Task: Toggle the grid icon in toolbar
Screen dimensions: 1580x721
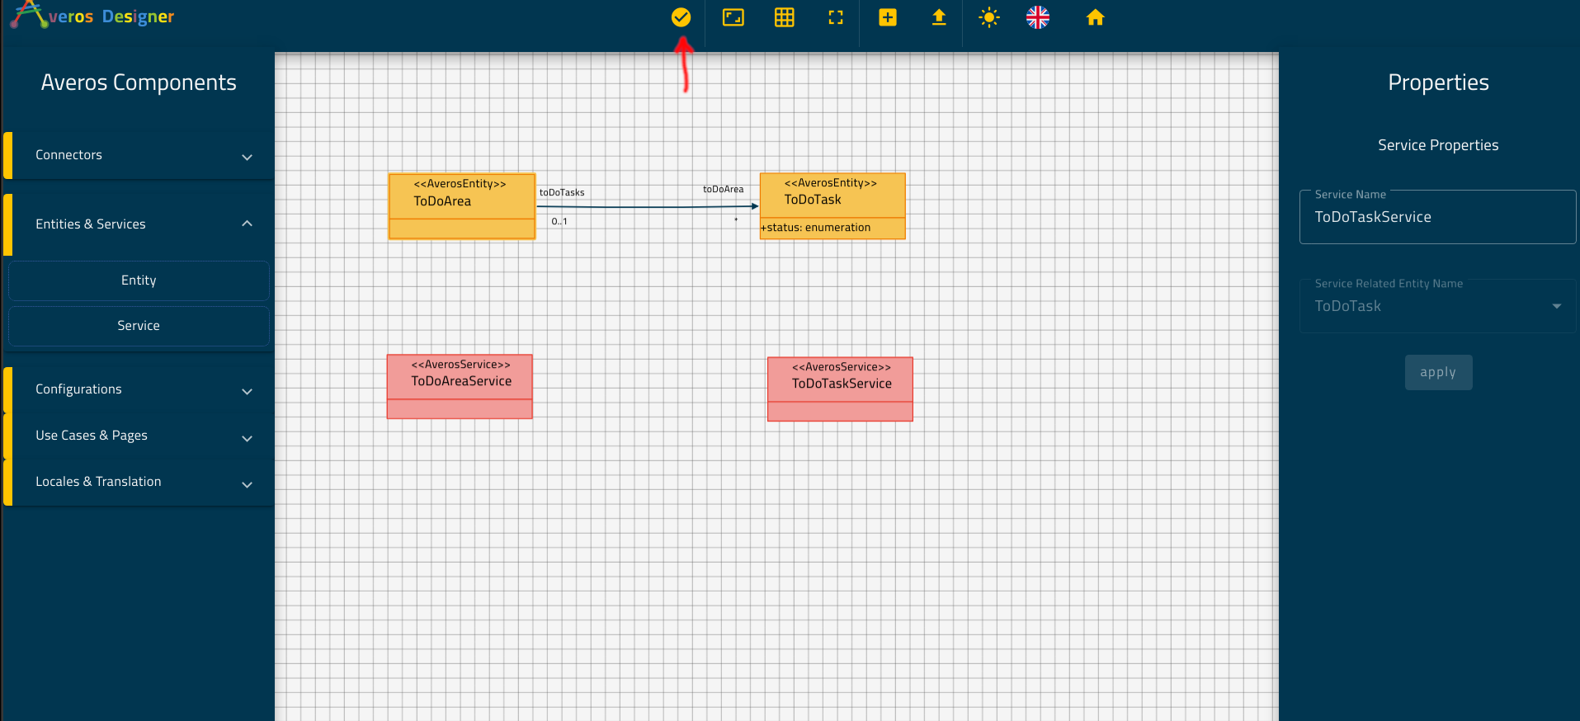Action: (x=785, y=17)
